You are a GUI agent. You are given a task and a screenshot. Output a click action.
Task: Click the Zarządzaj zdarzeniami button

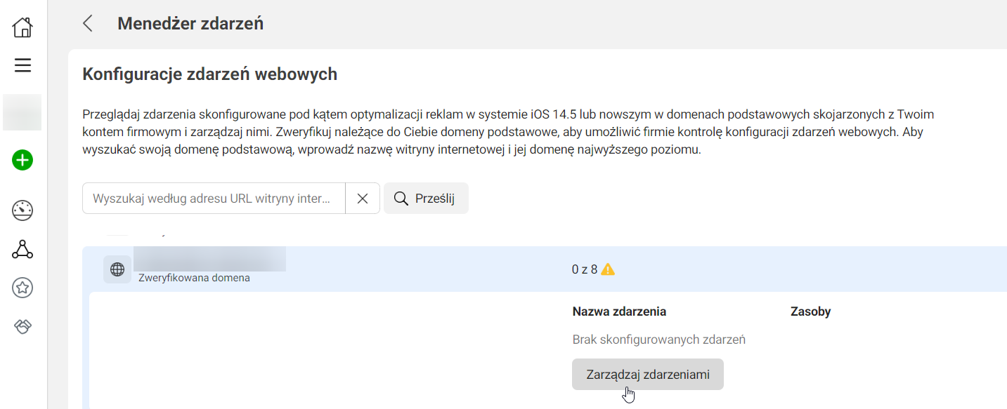point(647,374)
